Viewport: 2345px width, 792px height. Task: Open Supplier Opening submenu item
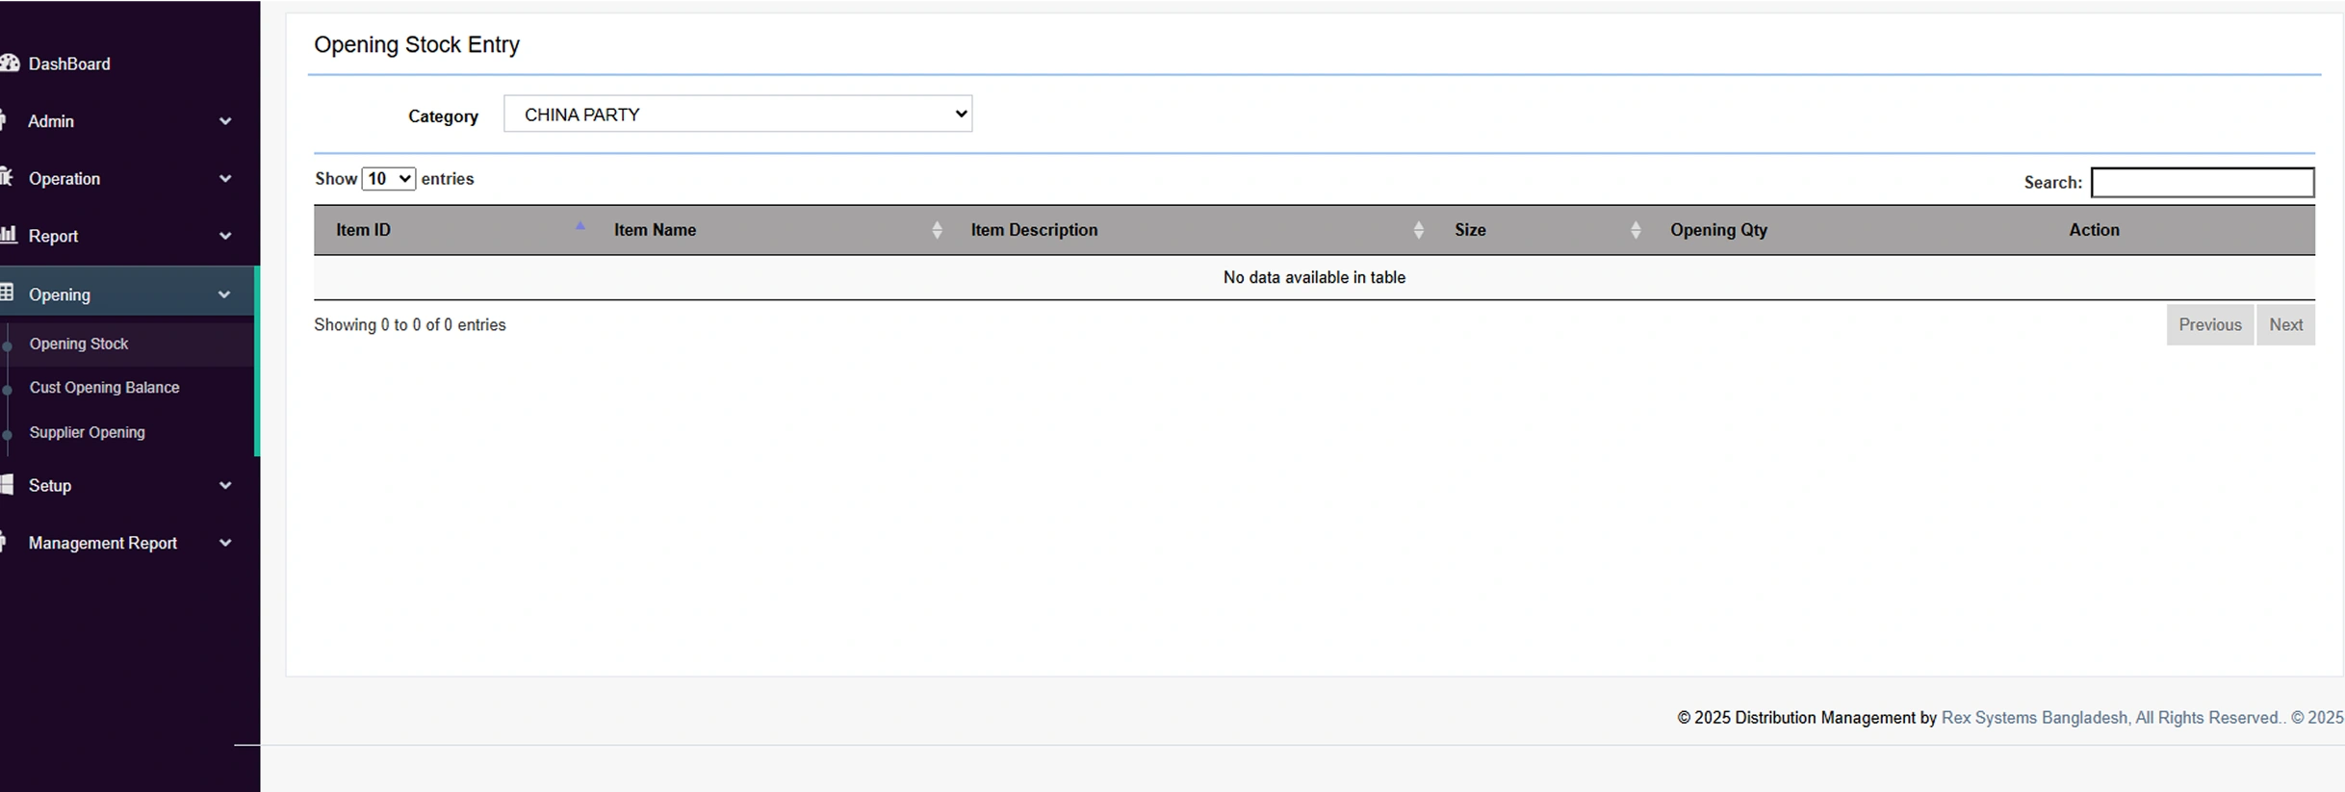[87, 432]
